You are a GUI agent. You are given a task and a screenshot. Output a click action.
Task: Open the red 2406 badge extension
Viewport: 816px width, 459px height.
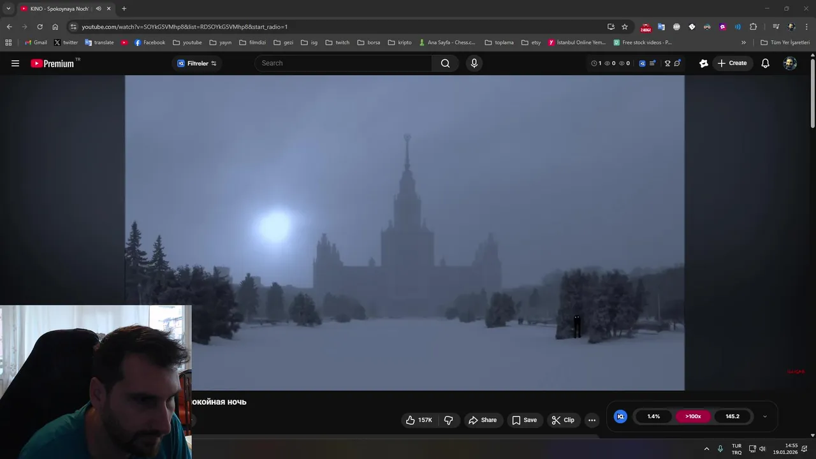[x=646, y=27]
